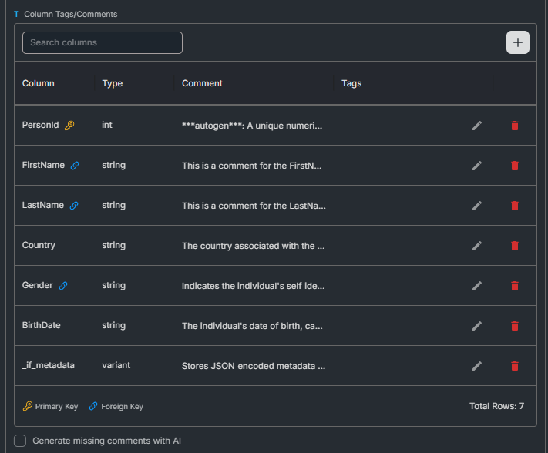Select the Country column name

[x=39, y=245]
